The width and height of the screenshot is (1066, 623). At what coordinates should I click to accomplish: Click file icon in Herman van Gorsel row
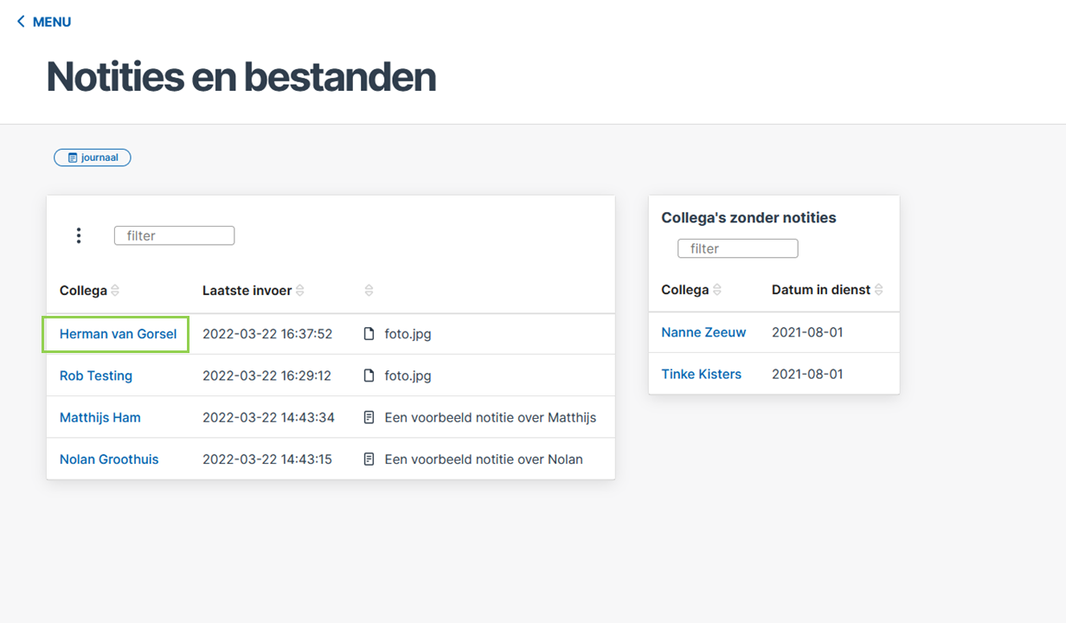369,334
